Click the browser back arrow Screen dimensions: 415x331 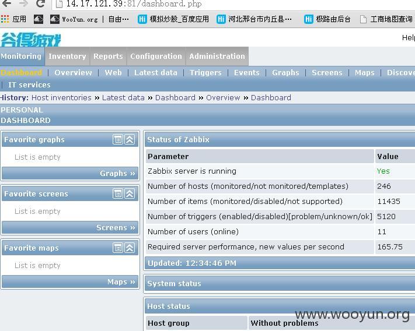[6, 3]
